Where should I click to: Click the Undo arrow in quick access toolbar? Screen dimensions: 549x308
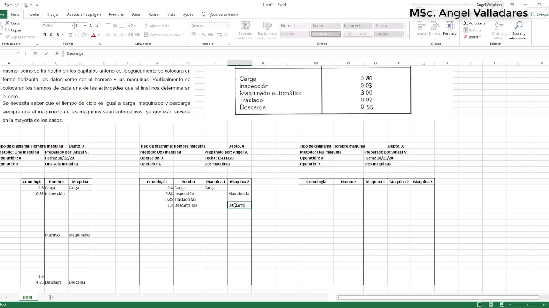[6, 5]
